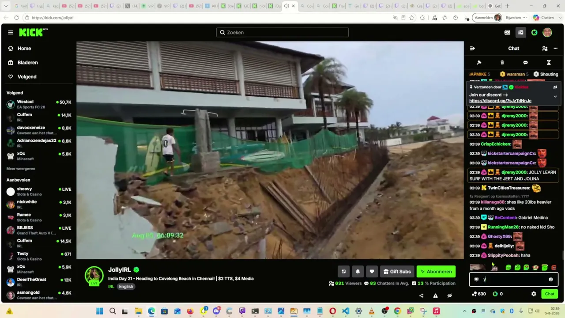The height and width of the screenshot is (318, 565).
Task: Click the trash can icon in chat
Action: click(502, 63)
